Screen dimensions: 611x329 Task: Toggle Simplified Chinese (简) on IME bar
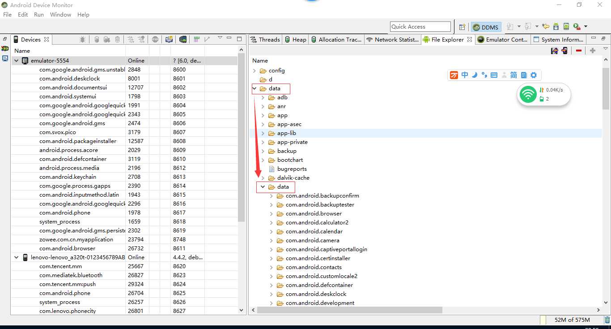coord(513,75)
